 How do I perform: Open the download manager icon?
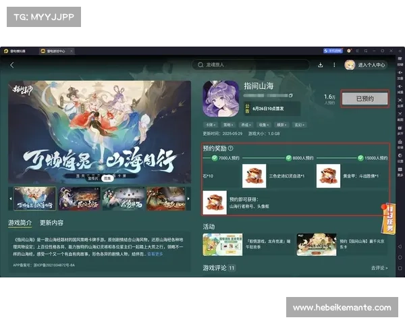[x=320, y=65]
